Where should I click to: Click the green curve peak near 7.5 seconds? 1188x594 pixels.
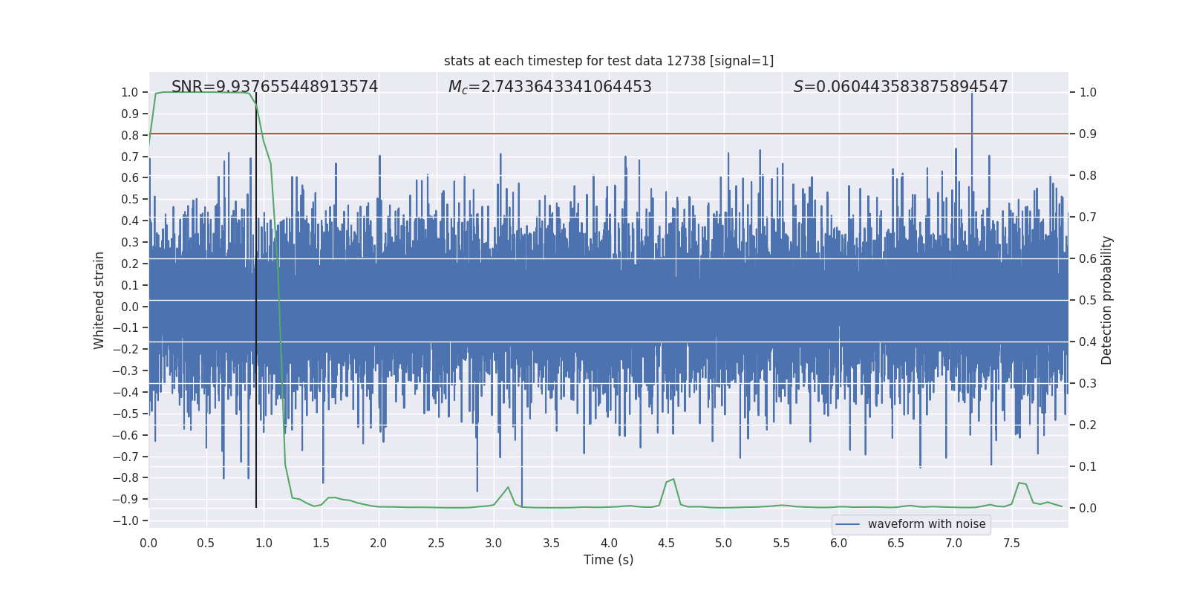click(x=1019, y=483)
